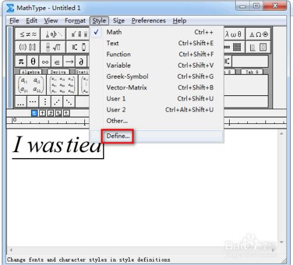The image size is (293, 265).
Task: Insert the low horizontal ellipsis
Action: 21,102
